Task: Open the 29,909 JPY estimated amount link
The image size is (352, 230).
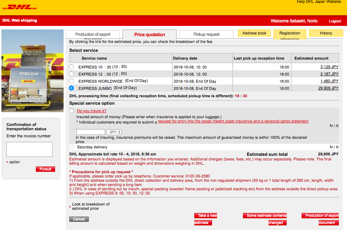Action: pyautogui.click(x=328, y=88)
